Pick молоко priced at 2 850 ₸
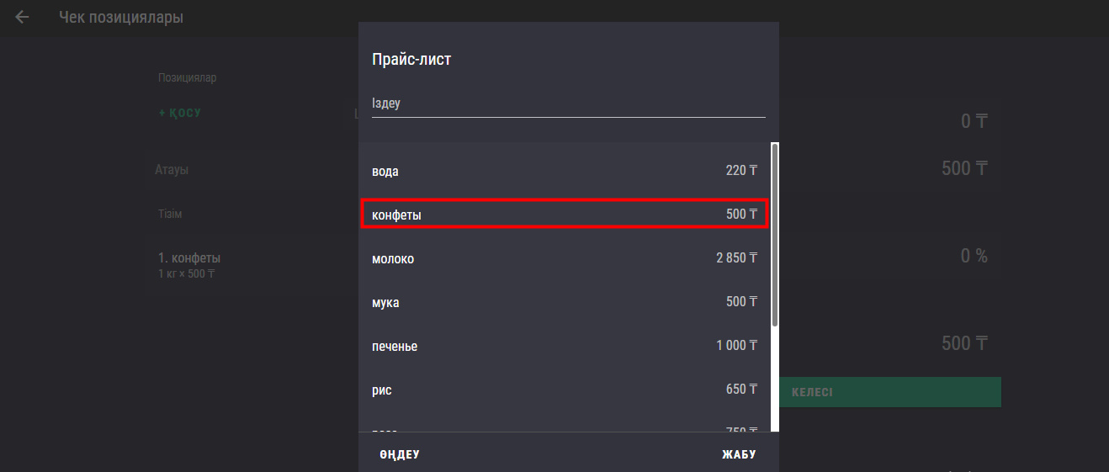 (564, 258)
